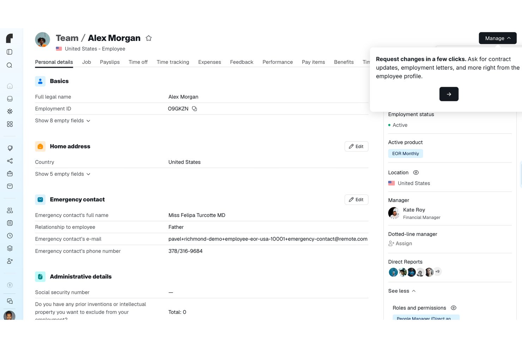522x348 pixels.
Task: Copy the Employment ID O9GKZN
Action: [x=194, y=109]
